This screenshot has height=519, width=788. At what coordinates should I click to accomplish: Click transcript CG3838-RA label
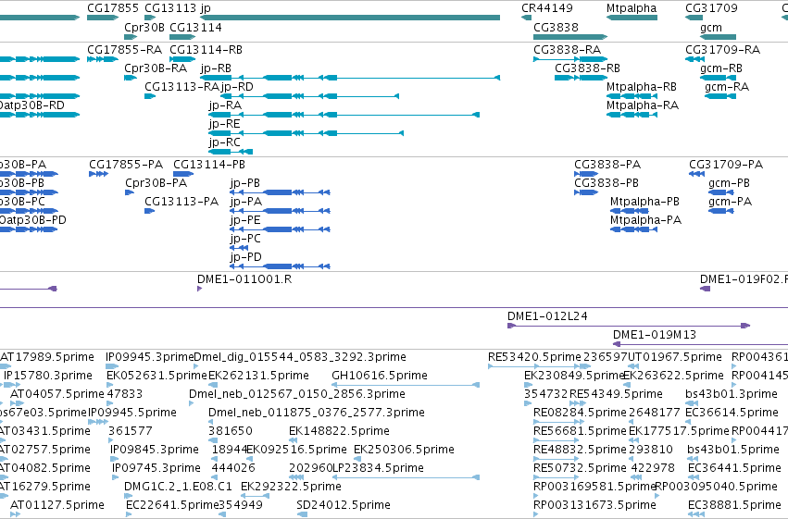pyautogui.click(x=568, y=50)
